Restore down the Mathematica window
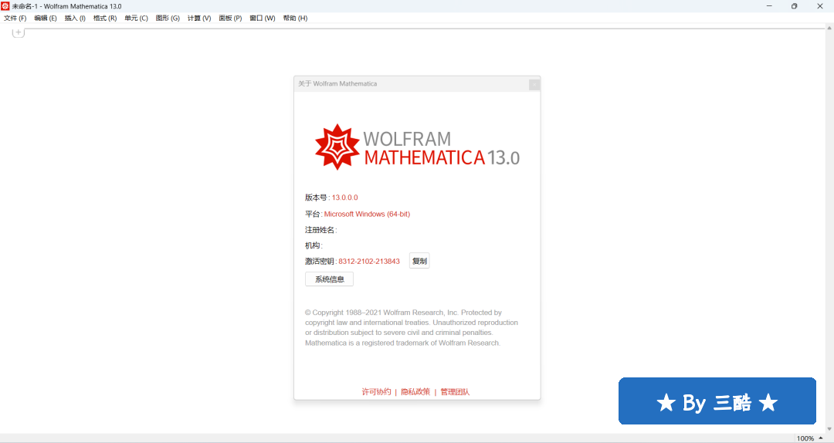The image size is (834, 443). coord(794,6)
